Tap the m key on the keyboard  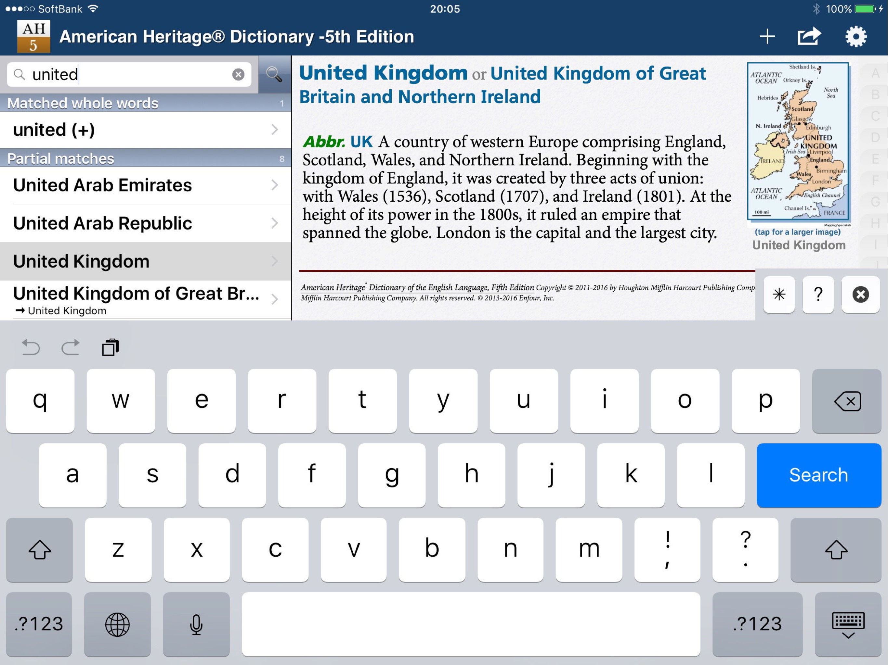(589, 549)
